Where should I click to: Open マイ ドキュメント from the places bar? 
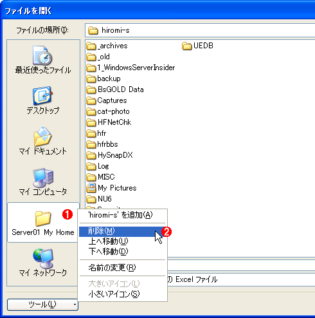[x=43, y=141]
